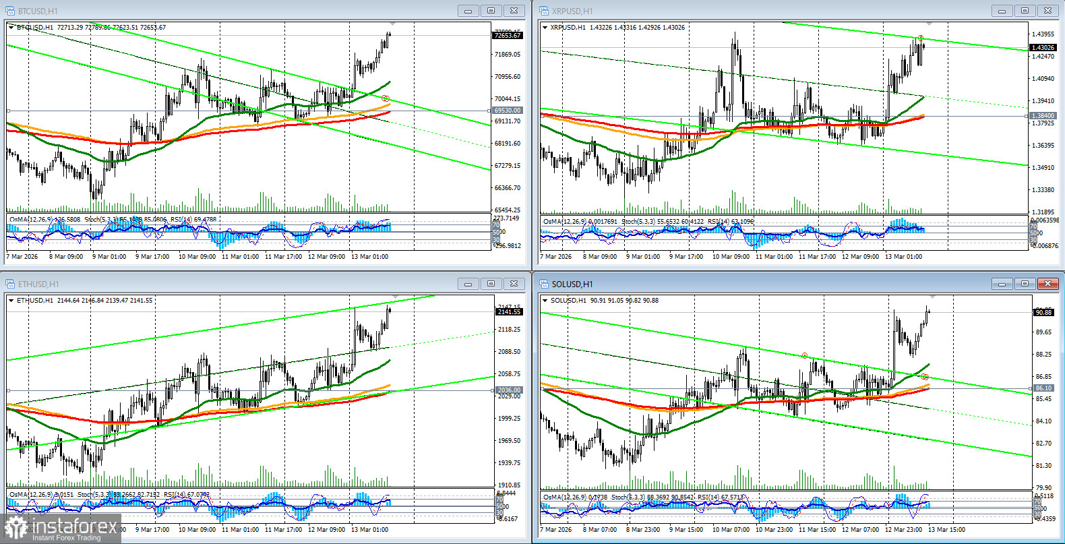Click the BTCUSD,H1 window chart icon
Screen dimensions: 1065x544
click(x=10, y=11)
